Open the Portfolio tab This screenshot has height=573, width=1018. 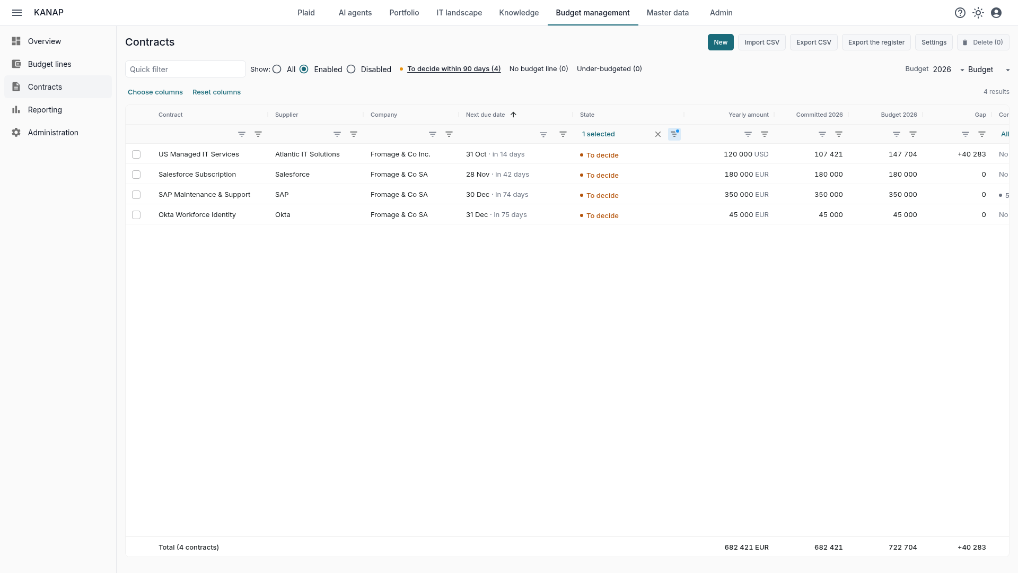click(404, 13)
